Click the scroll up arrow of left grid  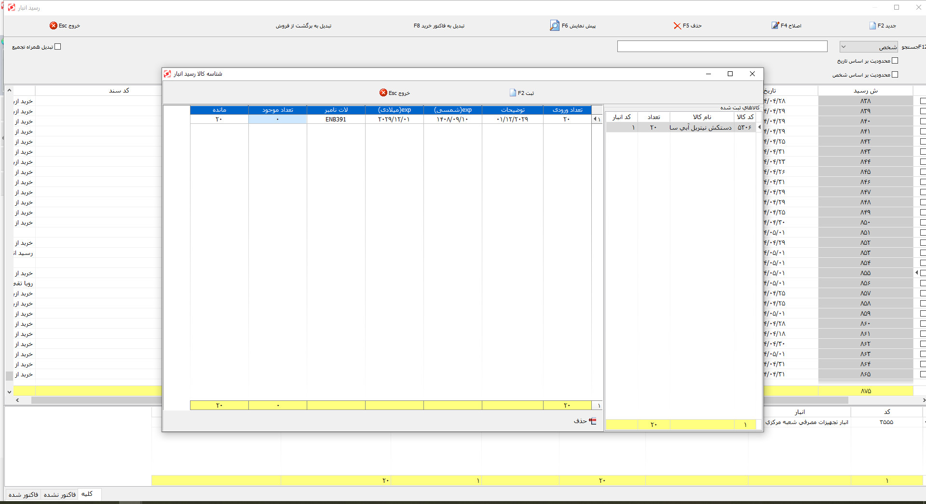[x=9, y=90]
